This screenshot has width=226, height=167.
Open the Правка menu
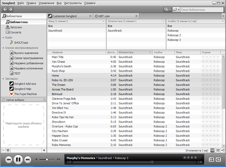click(31, 3)
